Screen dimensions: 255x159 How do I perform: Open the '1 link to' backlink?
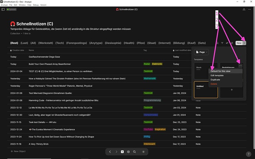click(27, 34)
